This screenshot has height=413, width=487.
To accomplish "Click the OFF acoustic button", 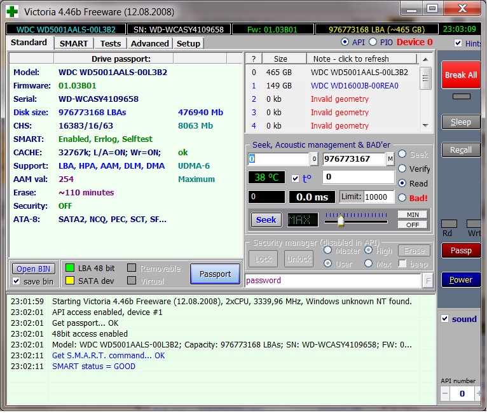I will pyautogui.click(x=413, y=225).
